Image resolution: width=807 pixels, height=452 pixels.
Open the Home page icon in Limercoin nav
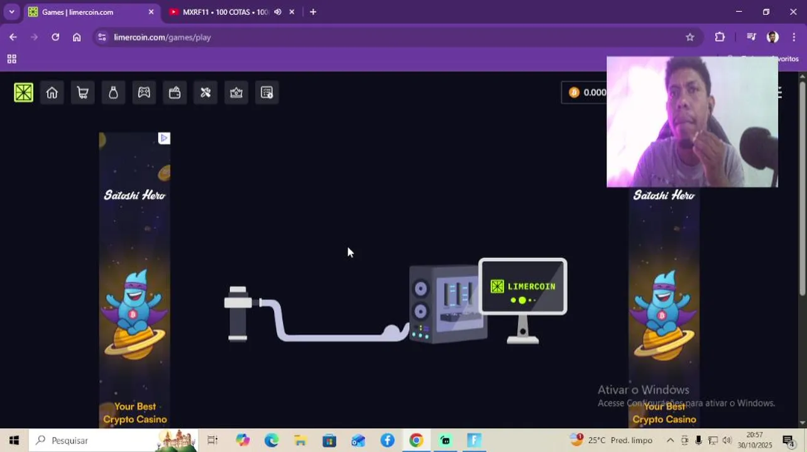coord(52,93)
